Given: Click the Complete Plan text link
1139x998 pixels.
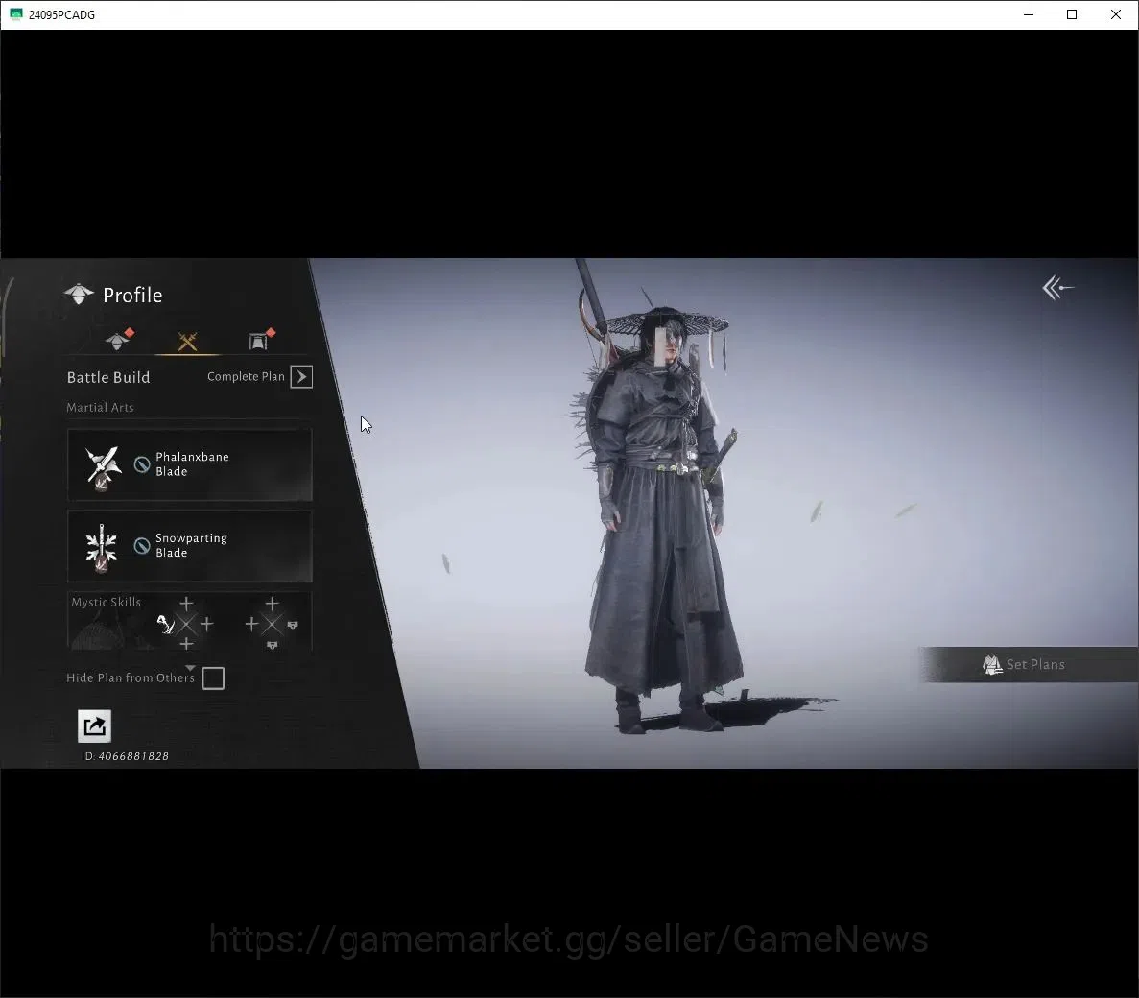Looking at the screenshot, I should click(246, 376).
